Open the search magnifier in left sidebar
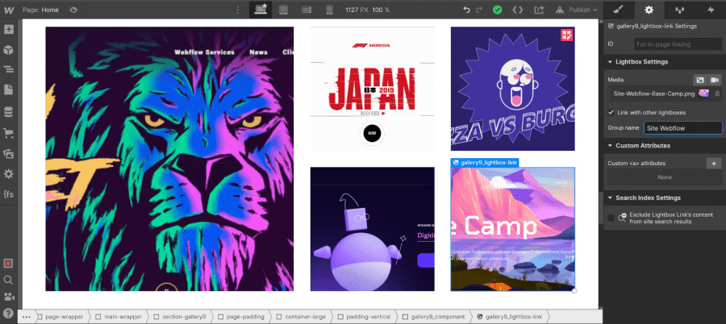 8,280
